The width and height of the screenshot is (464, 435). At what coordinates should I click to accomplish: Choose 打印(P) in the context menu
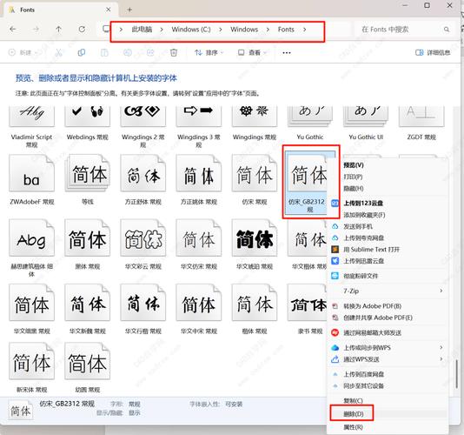388,177
